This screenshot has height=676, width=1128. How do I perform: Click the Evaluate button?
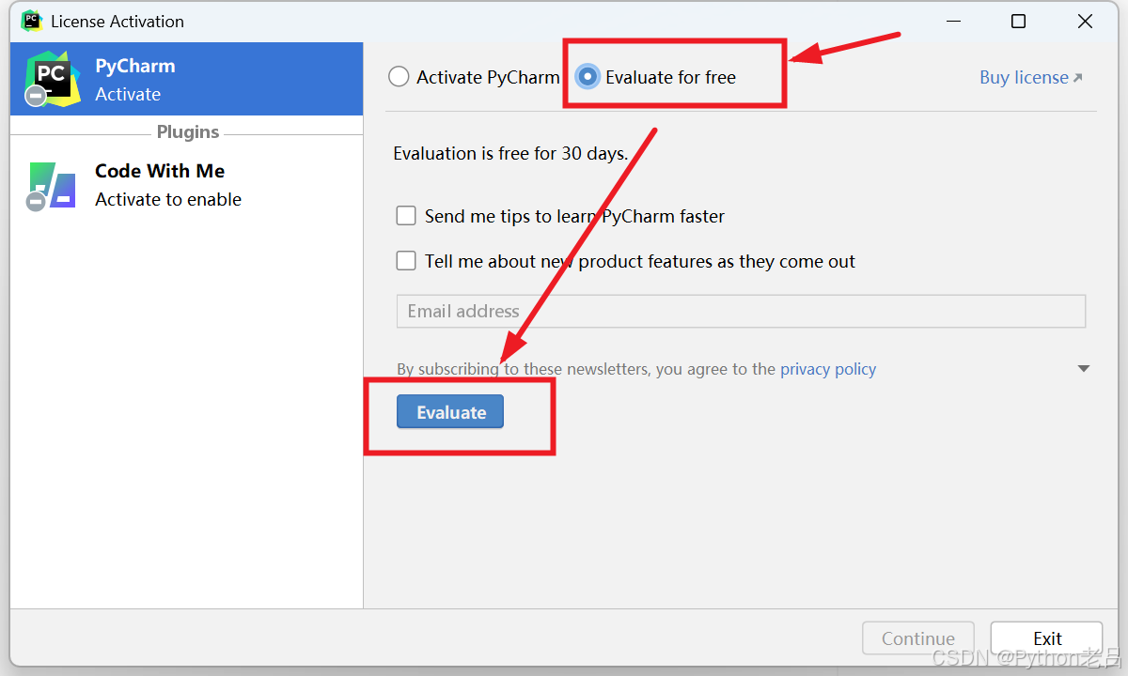point(450,412)
